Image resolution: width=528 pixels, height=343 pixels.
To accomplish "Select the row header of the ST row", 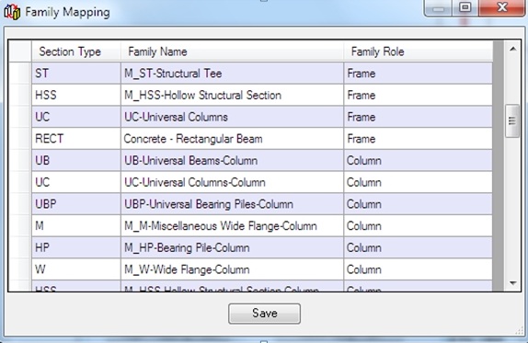I will click(20, 73).
